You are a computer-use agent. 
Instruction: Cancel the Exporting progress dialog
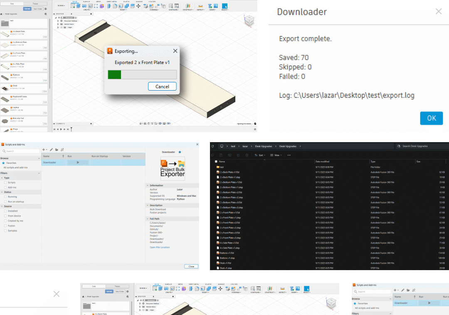point(162,86)
